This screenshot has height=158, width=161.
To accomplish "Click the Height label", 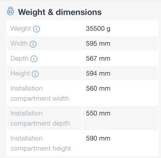I will pos(20,74).
